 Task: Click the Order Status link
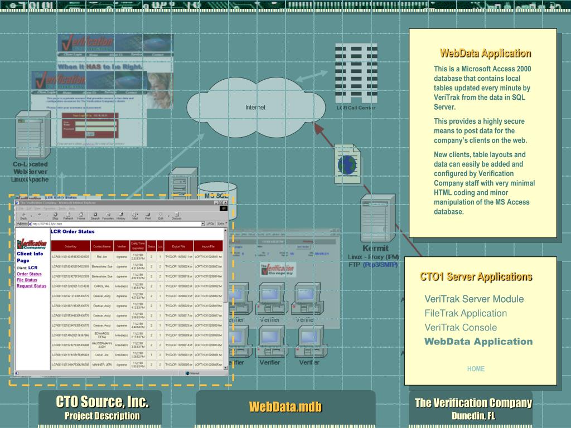(x=29, y=274)
